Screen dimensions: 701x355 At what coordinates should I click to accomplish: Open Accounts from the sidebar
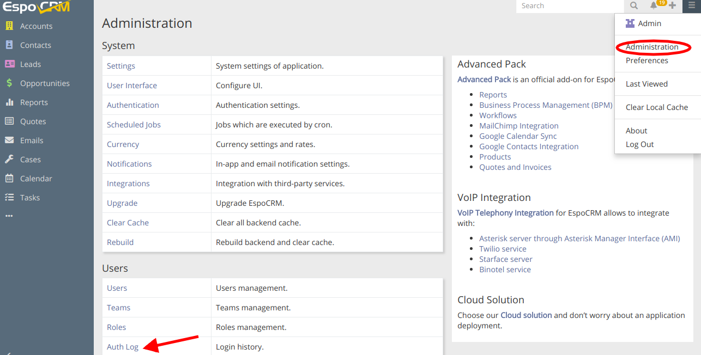point(36,26)
